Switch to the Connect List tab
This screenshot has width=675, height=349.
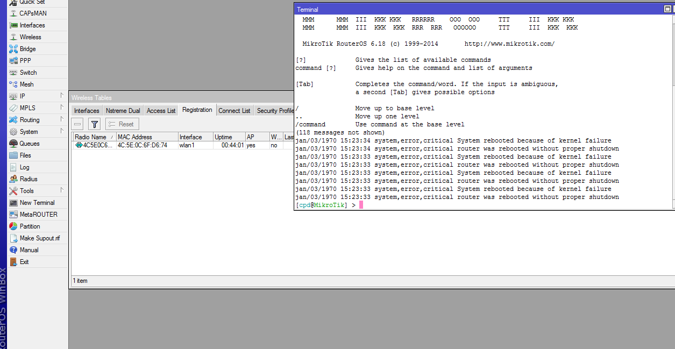tap(235, 111)
